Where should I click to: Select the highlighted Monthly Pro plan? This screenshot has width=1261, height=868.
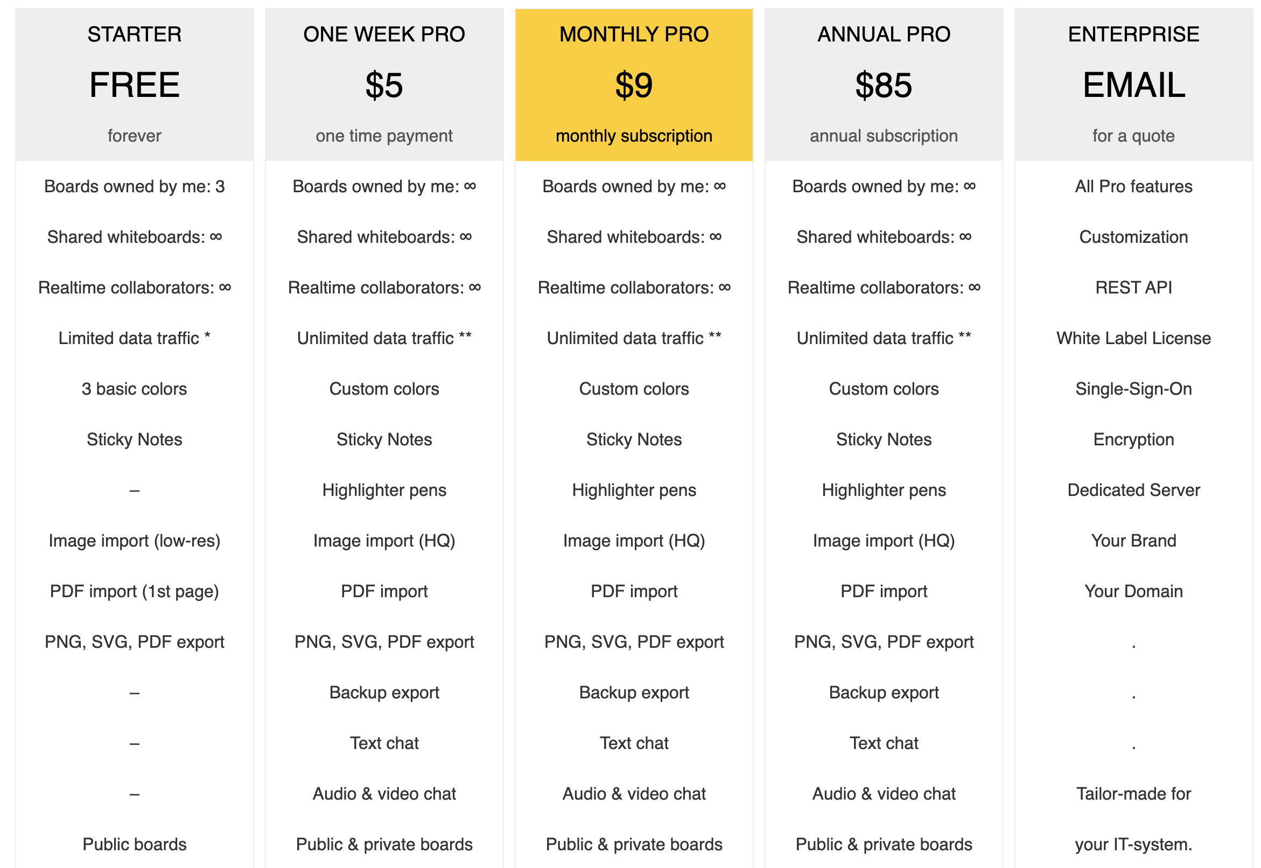[635, 34]
